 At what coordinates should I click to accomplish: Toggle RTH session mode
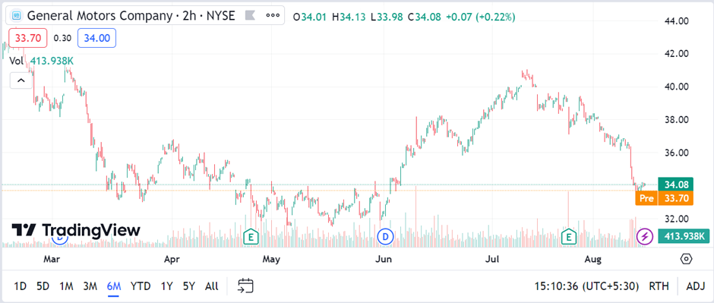tap(659, 286)
